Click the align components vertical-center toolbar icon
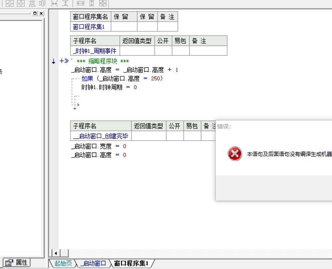 [32, 3]
